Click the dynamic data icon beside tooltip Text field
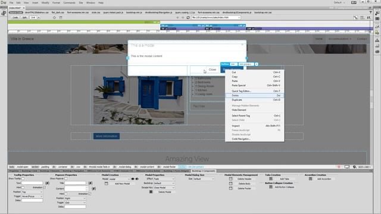 [x=48, y=183]
